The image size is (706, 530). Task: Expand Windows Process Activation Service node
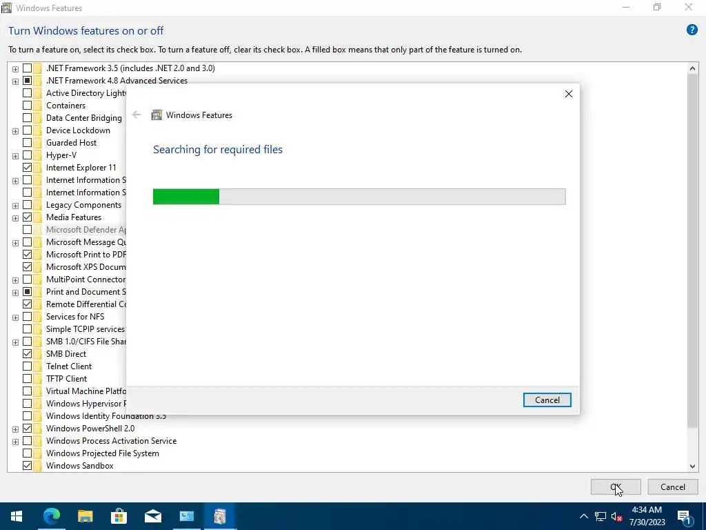(15, 442)
